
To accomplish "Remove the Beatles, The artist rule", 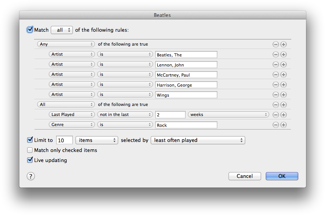I will point(275,55).
